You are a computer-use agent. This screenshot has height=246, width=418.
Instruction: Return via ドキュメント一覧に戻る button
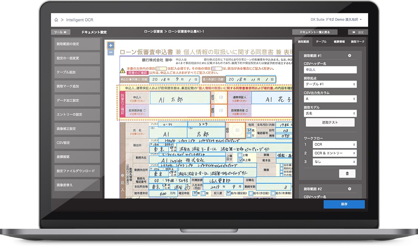(x=315, y=32)
